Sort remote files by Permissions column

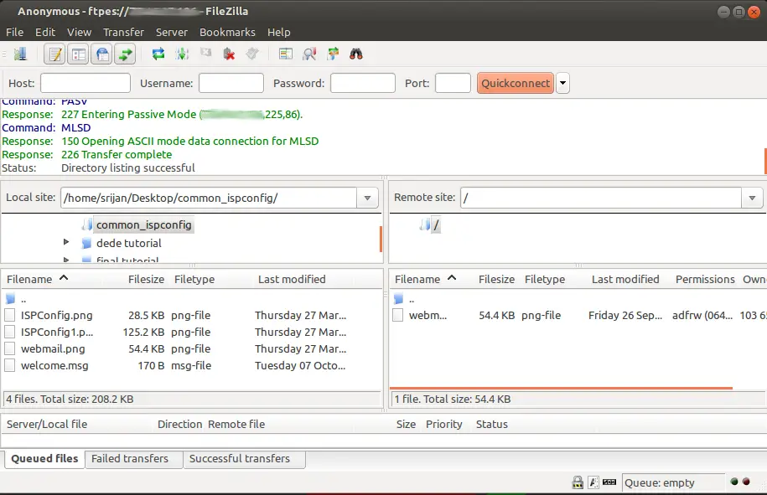pos(705,279)
